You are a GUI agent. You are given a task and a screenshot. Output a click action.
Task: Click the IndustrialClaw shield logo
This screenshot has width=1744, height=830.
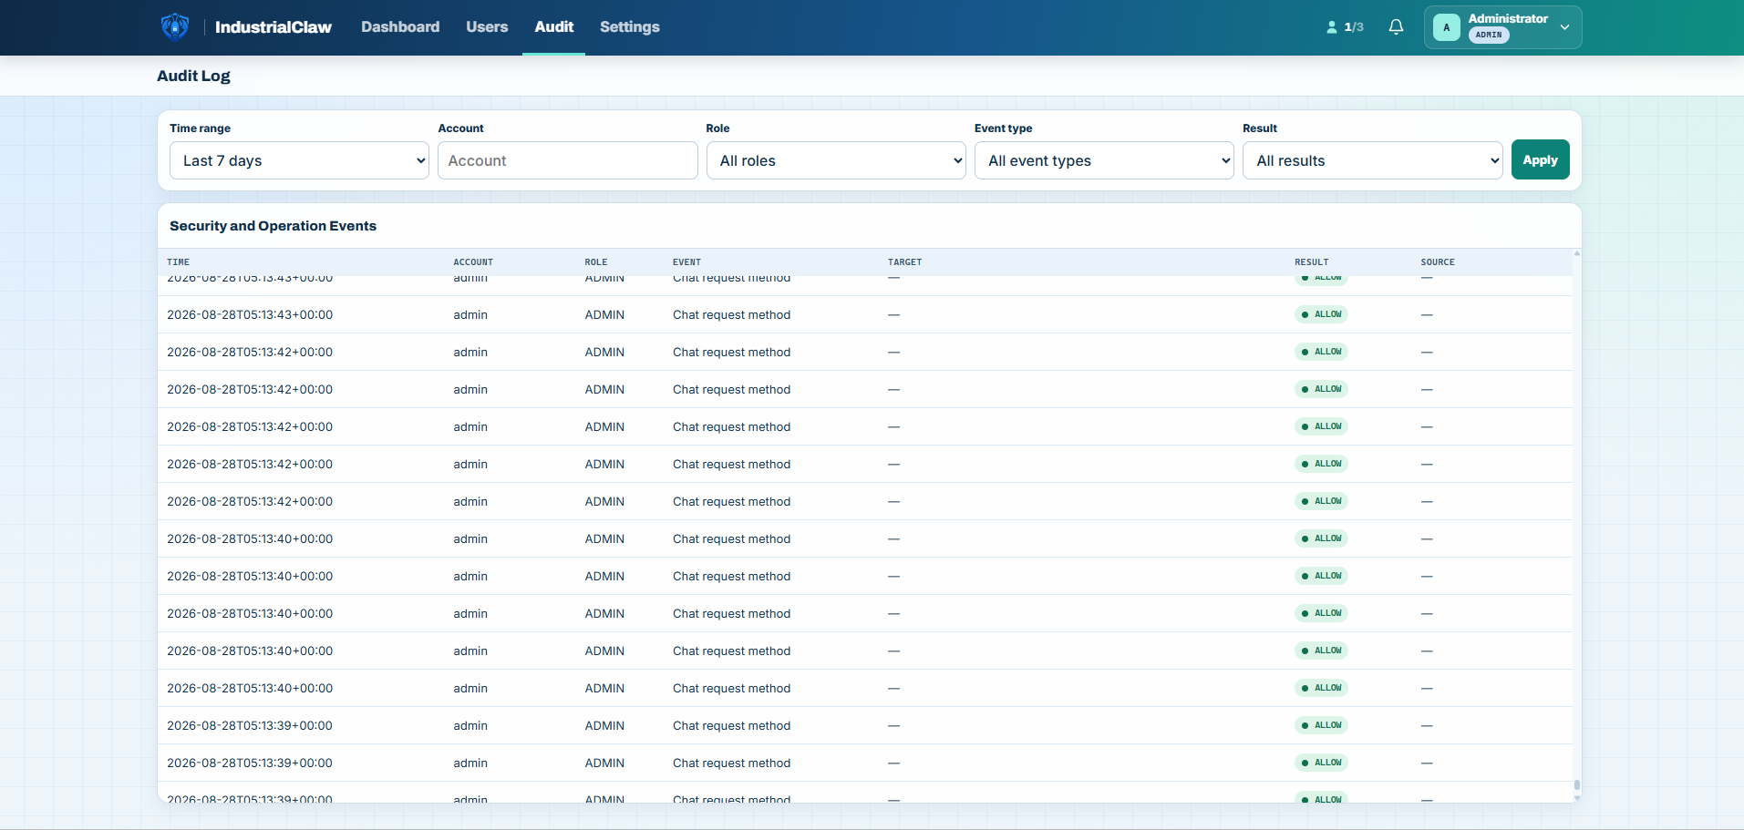(175, 27)
